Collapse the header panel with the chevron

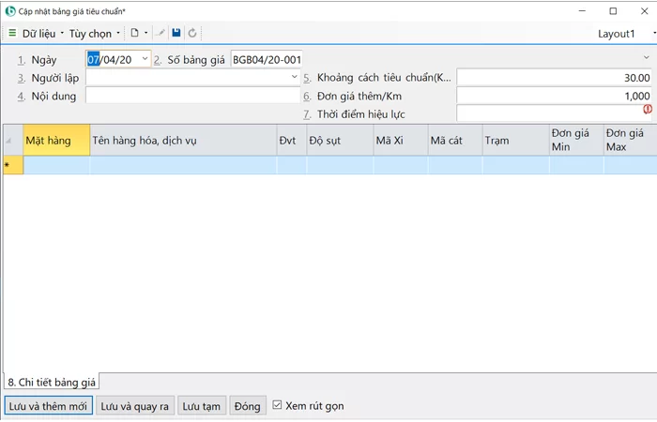(646, 58)
